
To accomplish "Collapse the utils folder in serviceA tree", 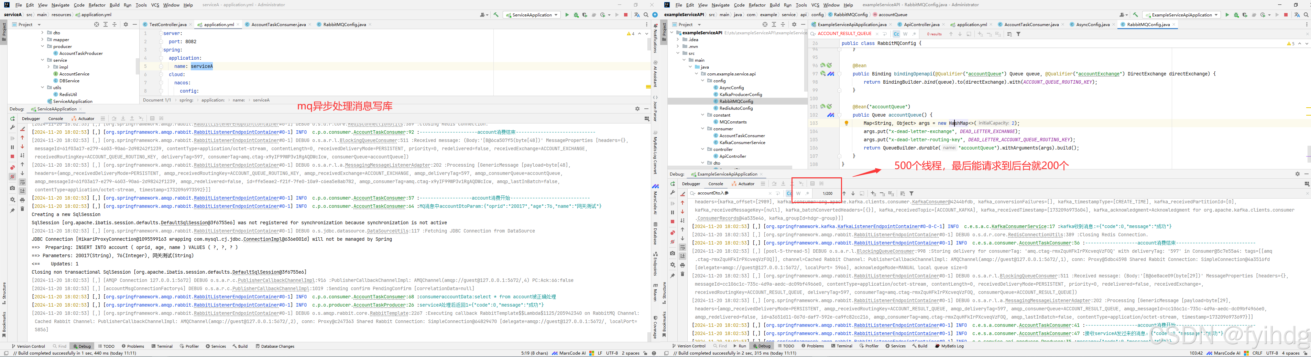I will (x=43, y=87).
